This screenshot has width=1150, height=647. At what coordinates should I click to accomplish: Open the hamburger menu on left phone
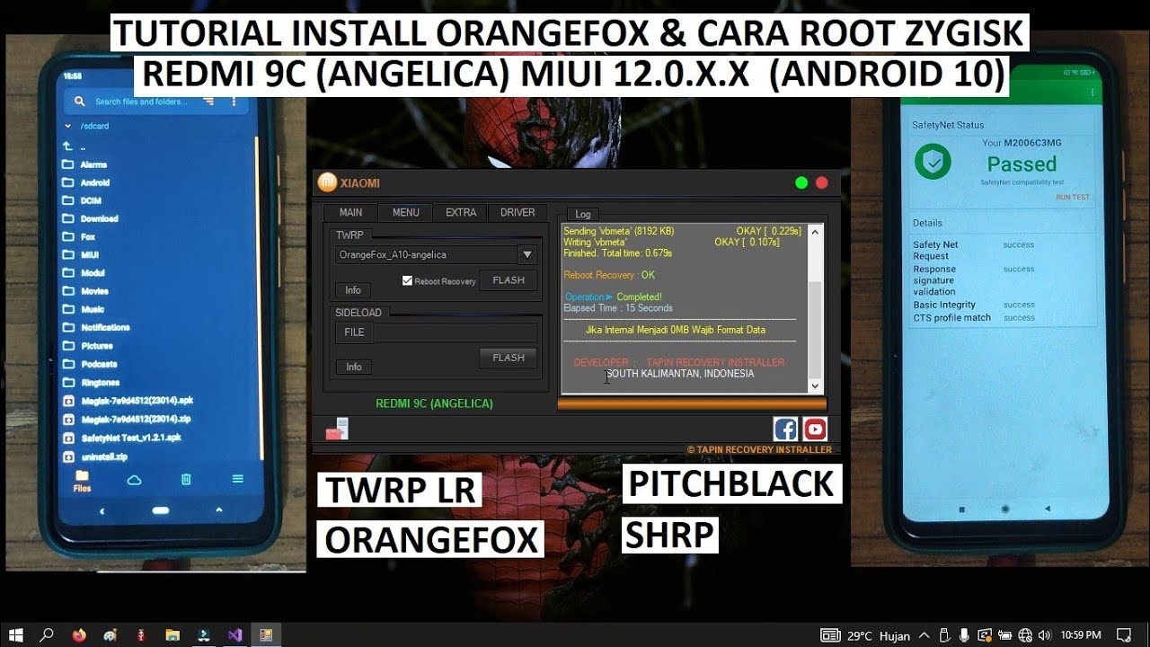(x=237, y=479)
